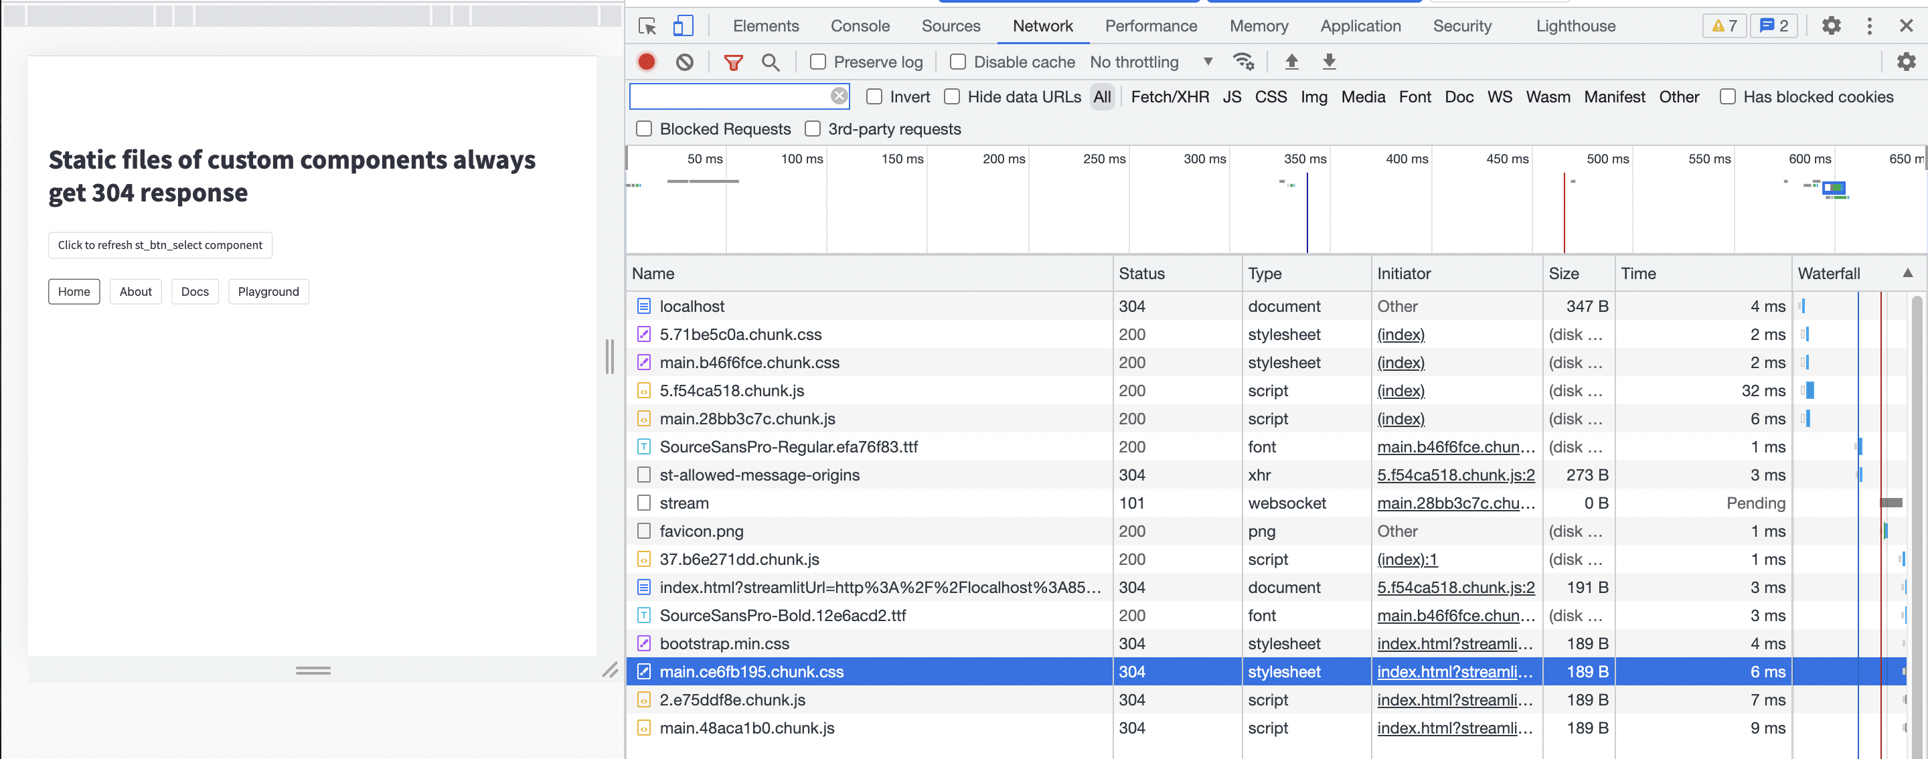1928x759 pixels.
Task: Export HAR with the download arrow icon
Action: click(x=1330, y=62)
